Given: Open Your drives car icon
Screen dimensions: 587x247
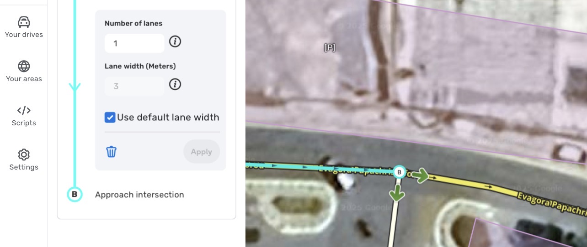Looking at the screenshot, I should (24, 22).
